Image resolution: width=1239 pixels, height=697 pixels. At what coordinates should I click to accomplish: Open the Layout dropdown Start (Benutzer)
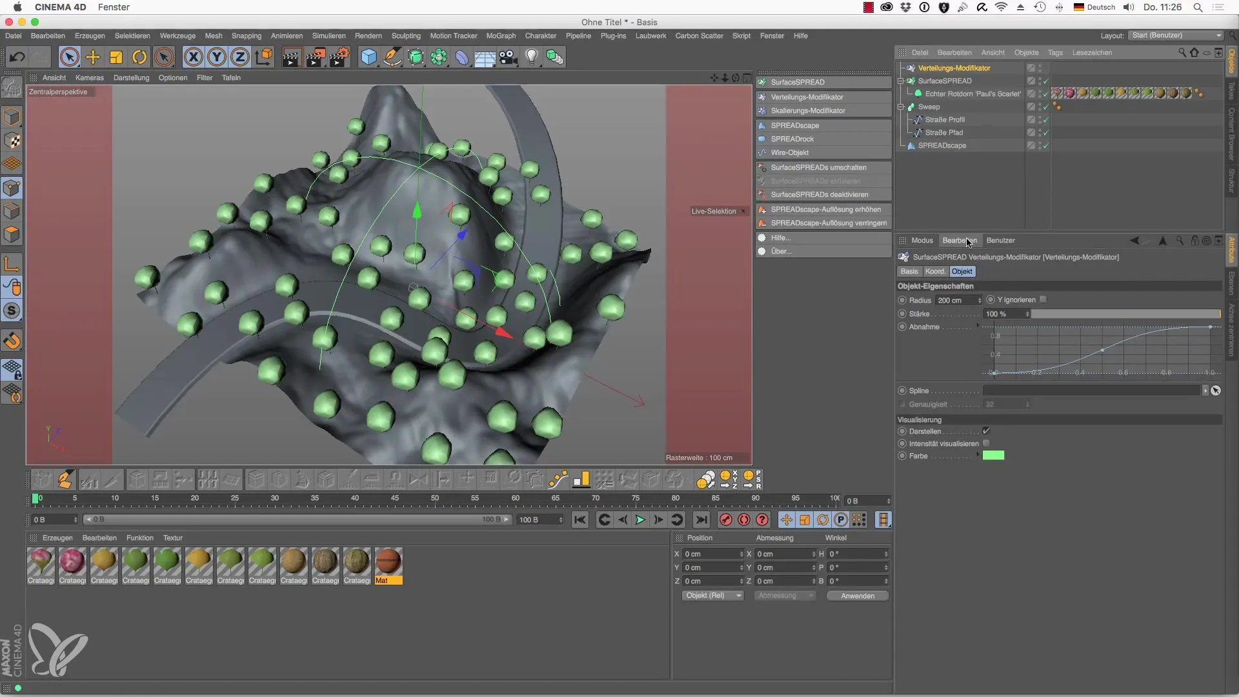[x=1176, y=35]
